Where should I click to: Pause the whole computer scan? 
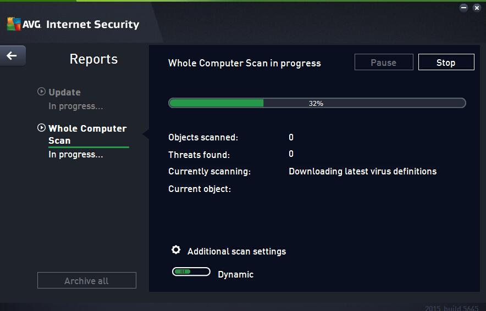click(384, 62)
